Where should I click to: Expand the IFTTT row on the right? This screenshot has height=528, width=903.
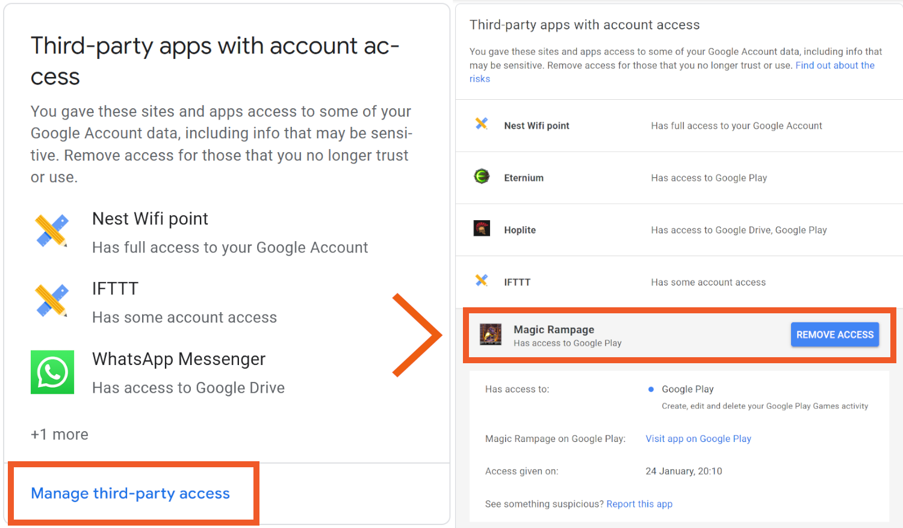click(x=679, y=283)
